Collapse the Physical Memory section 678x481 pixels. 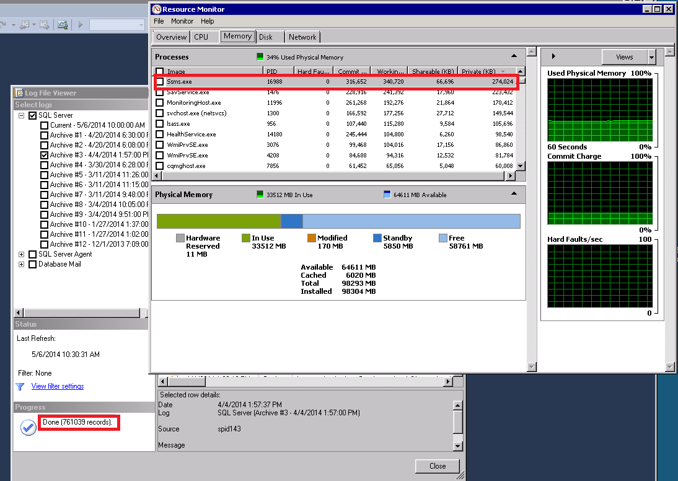[x=514, y=193]
